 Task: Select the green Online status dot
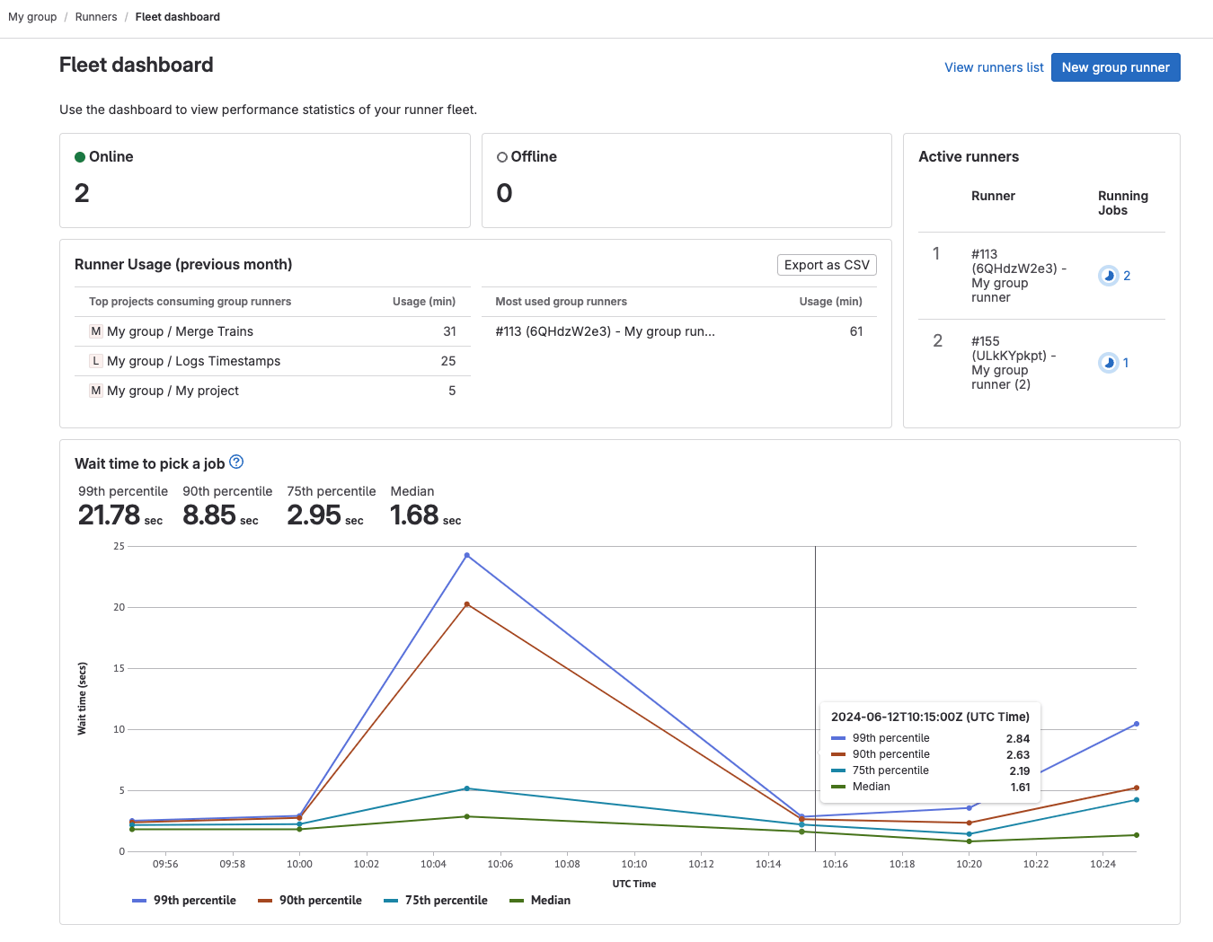[x=81, y=155]
